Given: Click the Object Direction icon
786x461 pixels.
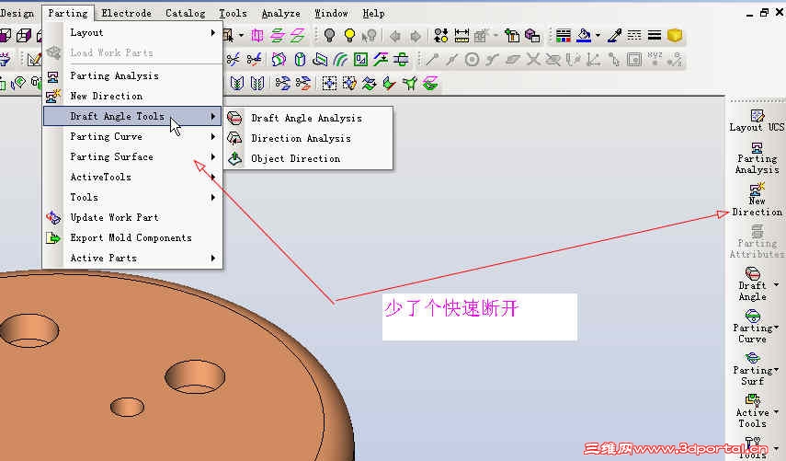Looking at the screenshot, I should tap(234, 158).
